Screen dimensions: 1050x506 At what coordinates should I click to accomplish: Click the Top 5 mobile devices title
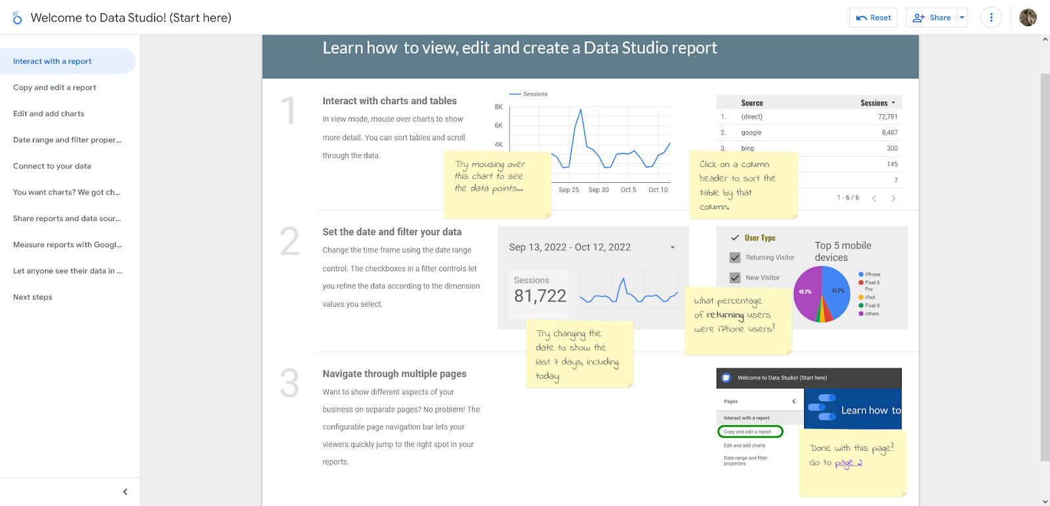point(843,252)
